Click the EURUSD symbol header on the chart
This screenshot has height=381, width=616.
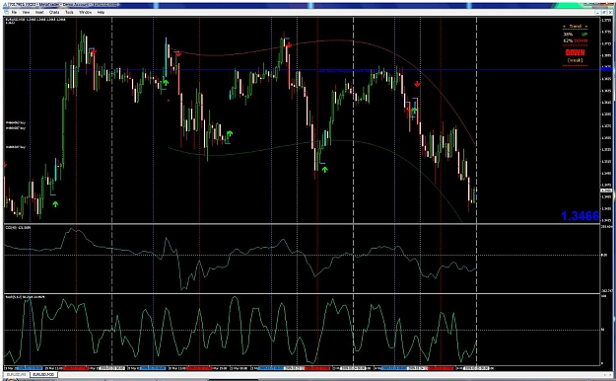tap(35, 20)
